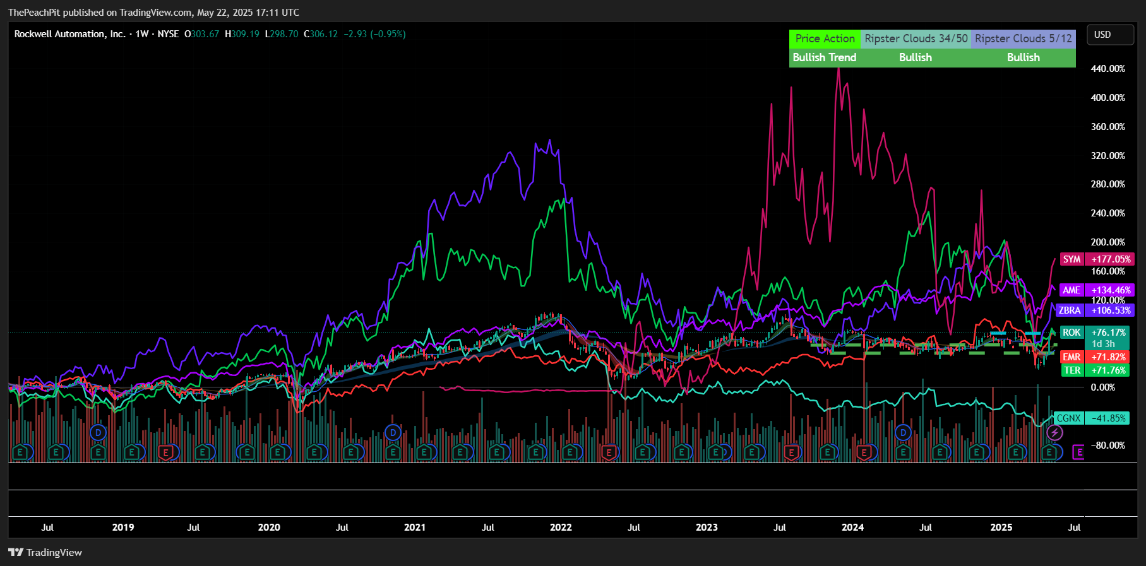Viewport: 1146px width, 566px height.
Task: Click the Ripster Clouds 5/12 header
Action: [x=1024, y=38]
